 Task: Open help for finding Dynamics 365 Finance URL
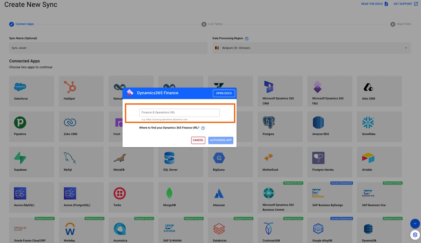pos(203,128)
